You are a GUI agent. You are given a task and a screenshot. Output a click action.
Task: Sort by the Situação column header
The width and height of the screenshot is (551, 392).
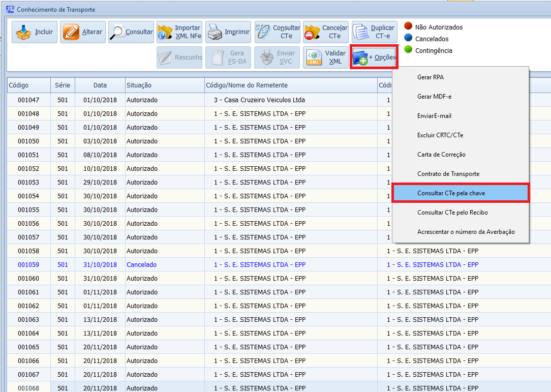tap(139, 85)
